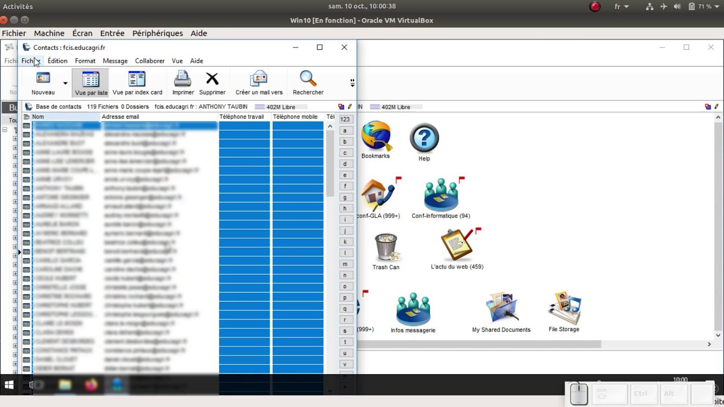Click the background window horizontal scrollbar
This screenshot has width=724, height=407.
tap(479, 344)
